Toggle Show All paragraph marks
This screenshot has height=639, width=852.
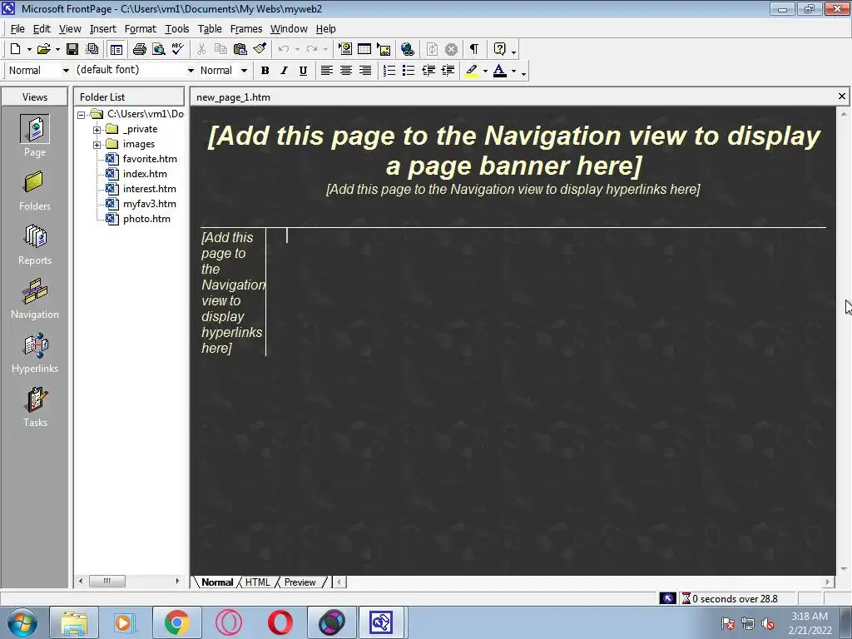pyautogui.click(x=473, y=49)
